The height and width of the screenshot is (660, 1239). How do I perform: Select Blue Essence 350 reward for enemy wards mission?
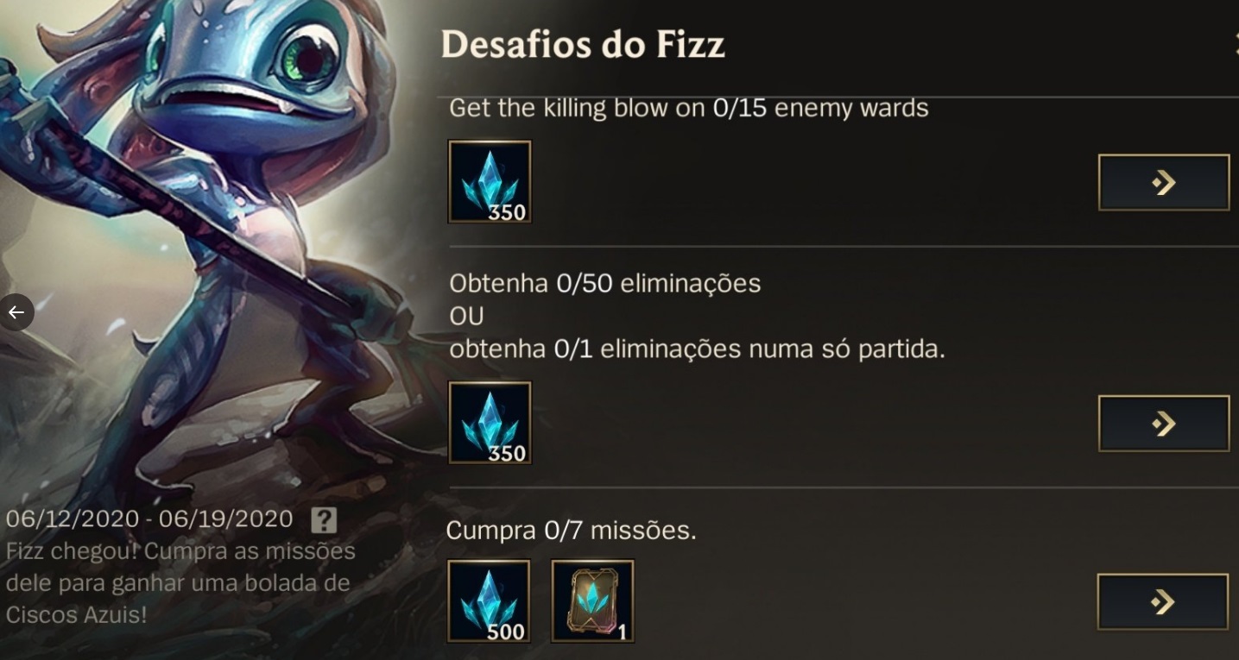[490, 182]
